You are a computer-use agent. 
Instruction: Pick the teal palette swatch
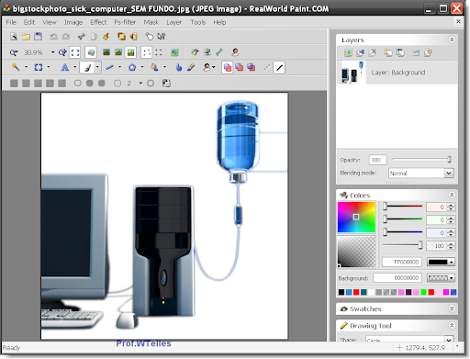pyautogui.click(x=364, y=292)
